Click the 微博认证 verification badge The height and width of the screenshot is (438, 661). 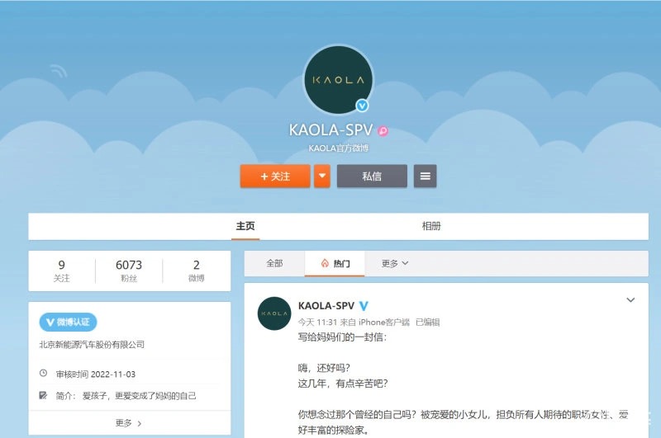pyautogui.click(x=68, y=322)
